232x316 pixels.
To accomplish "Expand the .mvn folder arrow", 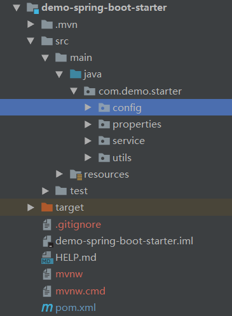I will [31, 24].
